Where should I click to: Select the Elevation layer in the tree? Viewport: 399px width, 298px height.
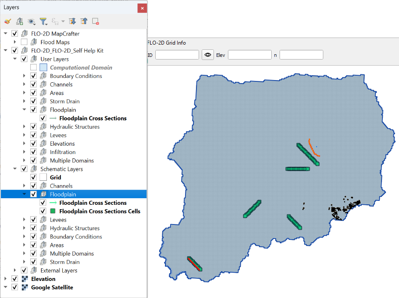[43, 279]
